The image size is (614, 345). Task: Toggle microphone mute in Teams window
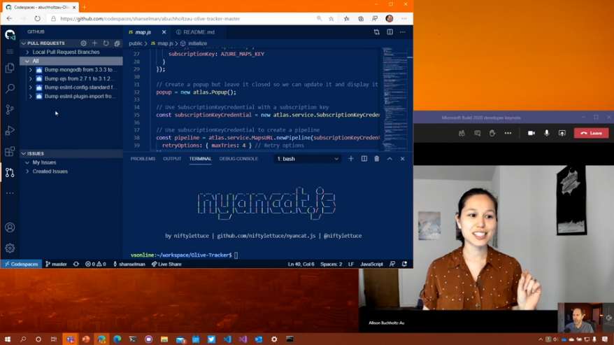click(x=547, y=133)
